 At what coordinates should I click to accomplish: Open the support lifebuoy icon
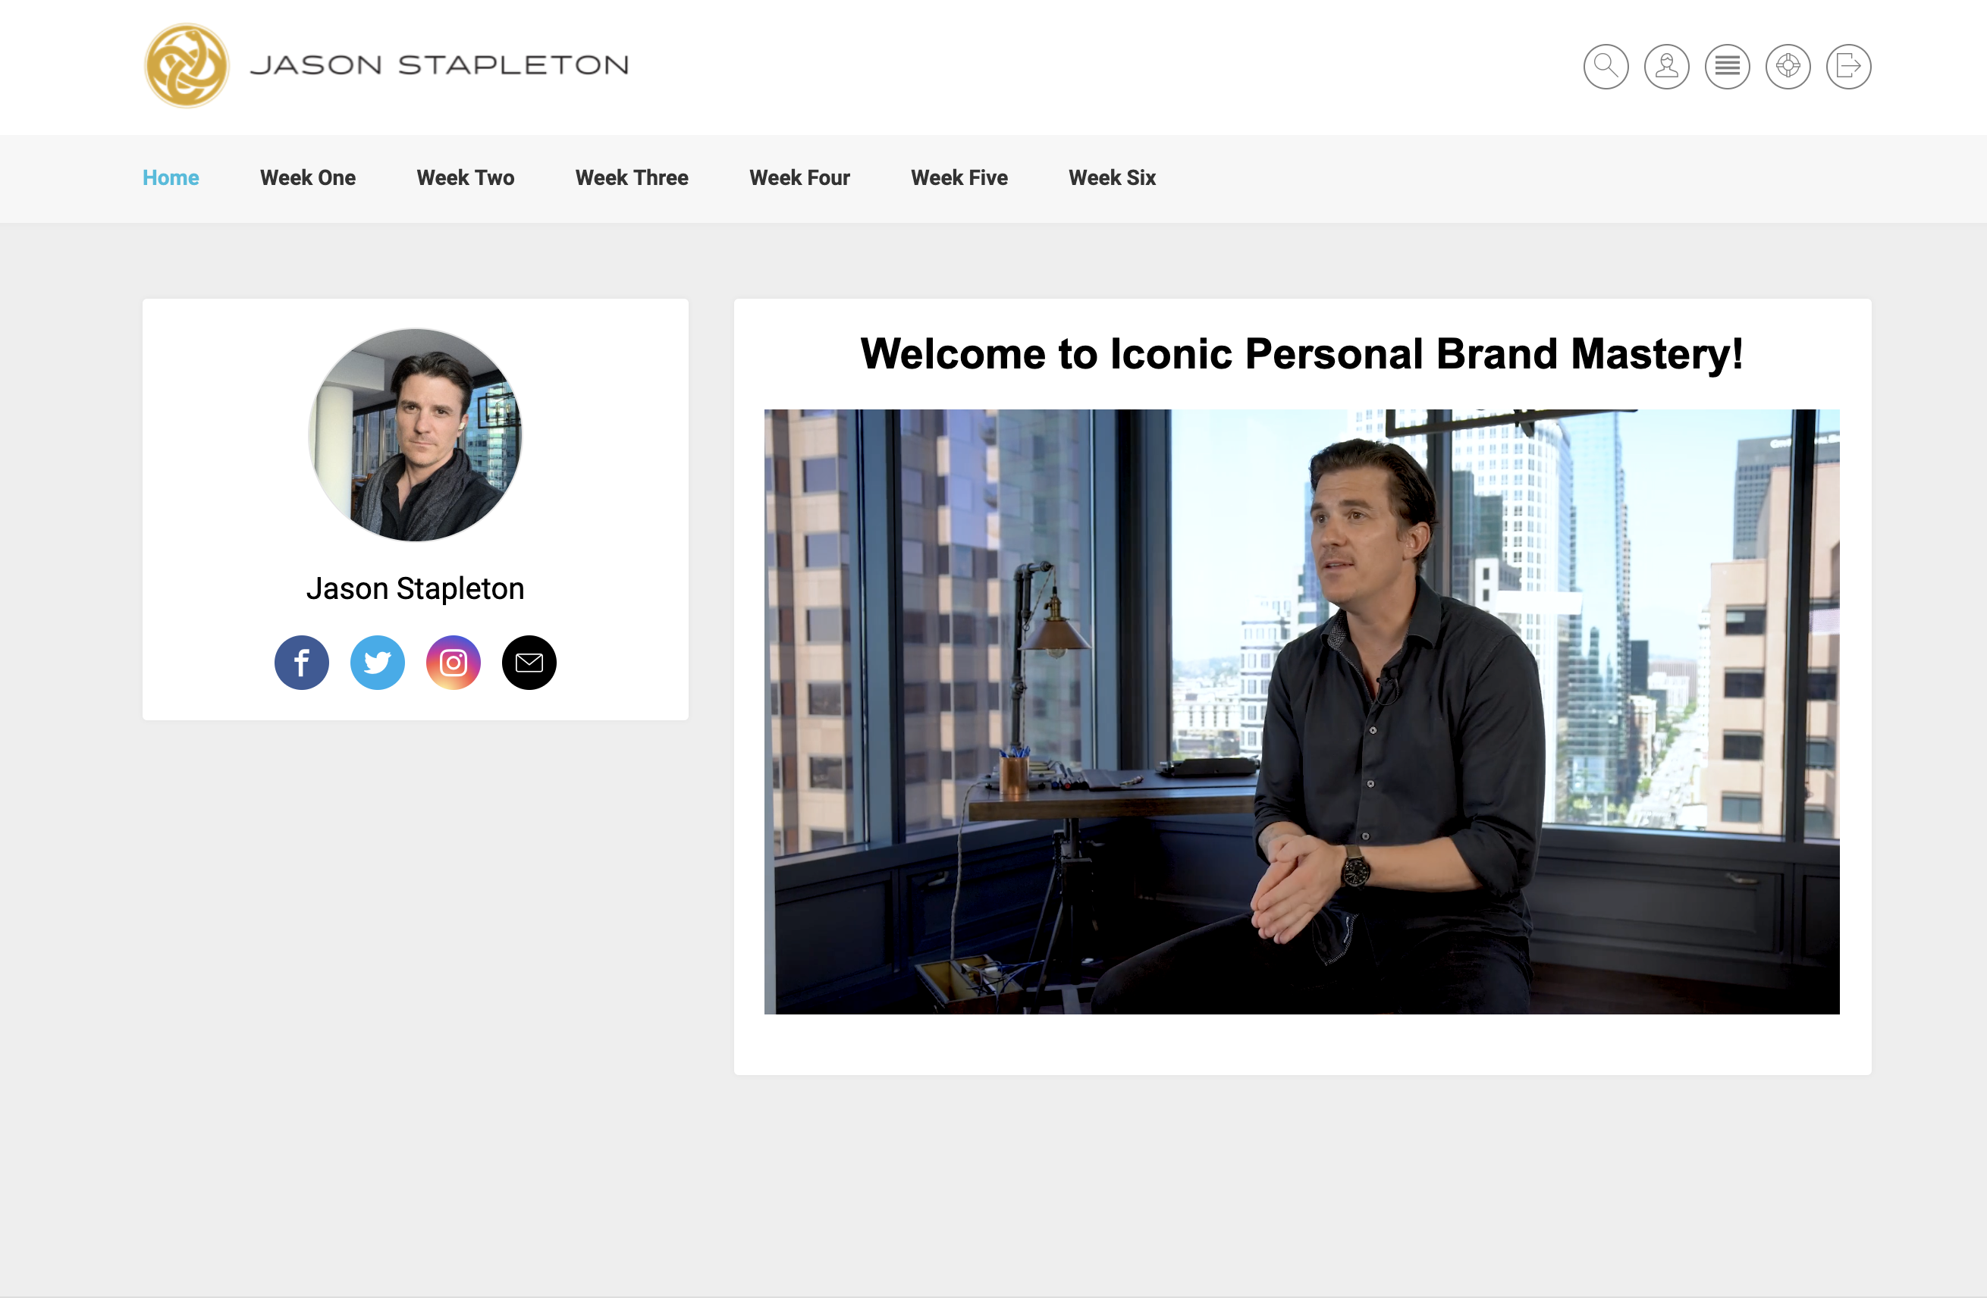click(1788, 66)
